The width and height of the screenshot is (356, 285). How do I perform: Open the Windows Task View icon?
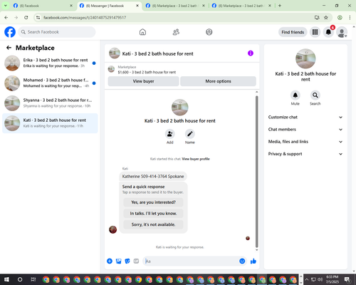coord(33,279)
